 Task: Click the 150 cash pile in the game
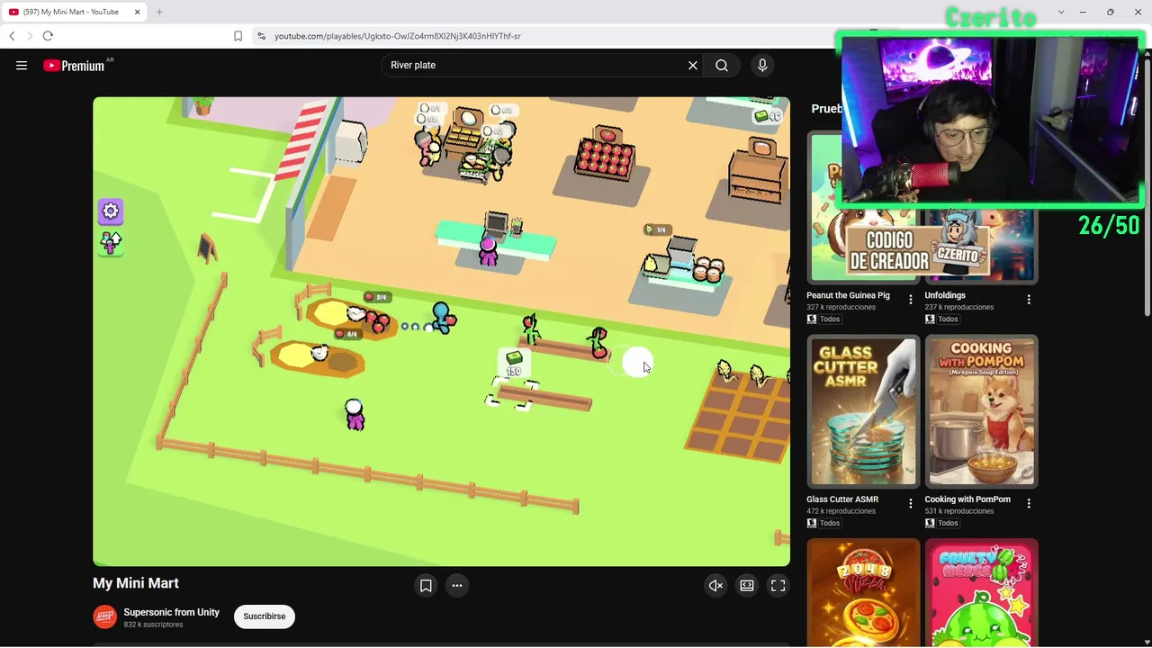click(513, 364)
